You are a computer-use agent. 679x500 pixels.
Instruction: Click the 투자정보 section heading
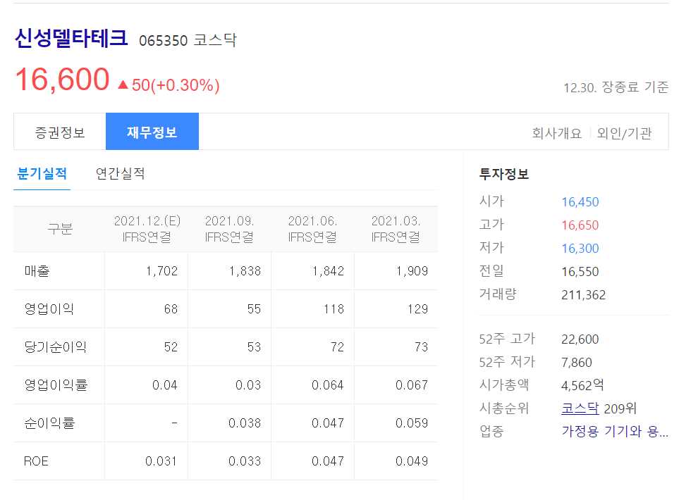504,174
